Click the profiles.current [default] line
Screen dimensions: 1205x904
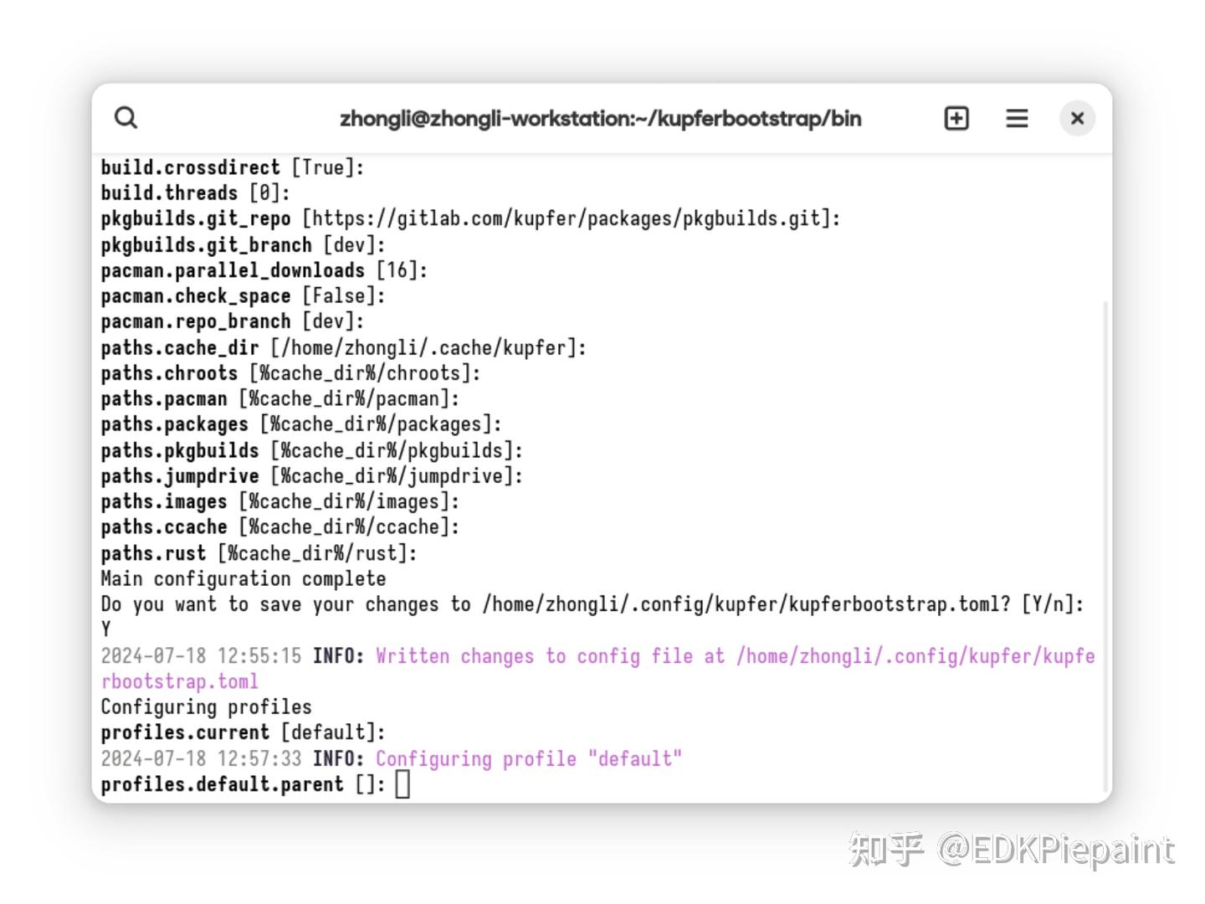coord(244,732)
